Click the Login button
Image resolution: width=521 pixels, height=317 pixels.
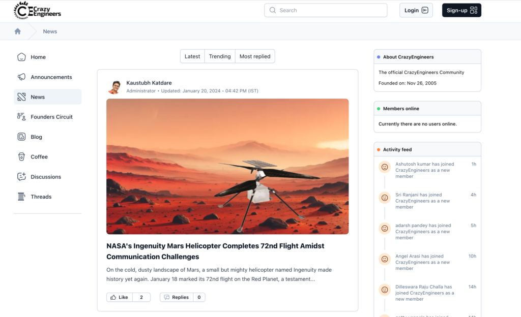click(x=416, y=10)
